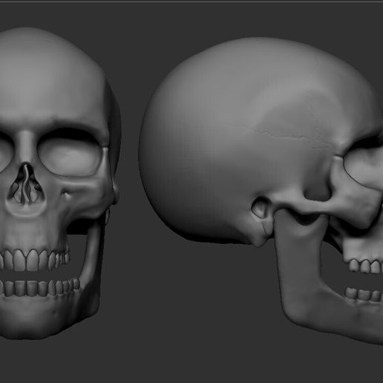Click the side-view skull's ear canal opening
This screenshot has width=383, height=383.
[261, 209]
